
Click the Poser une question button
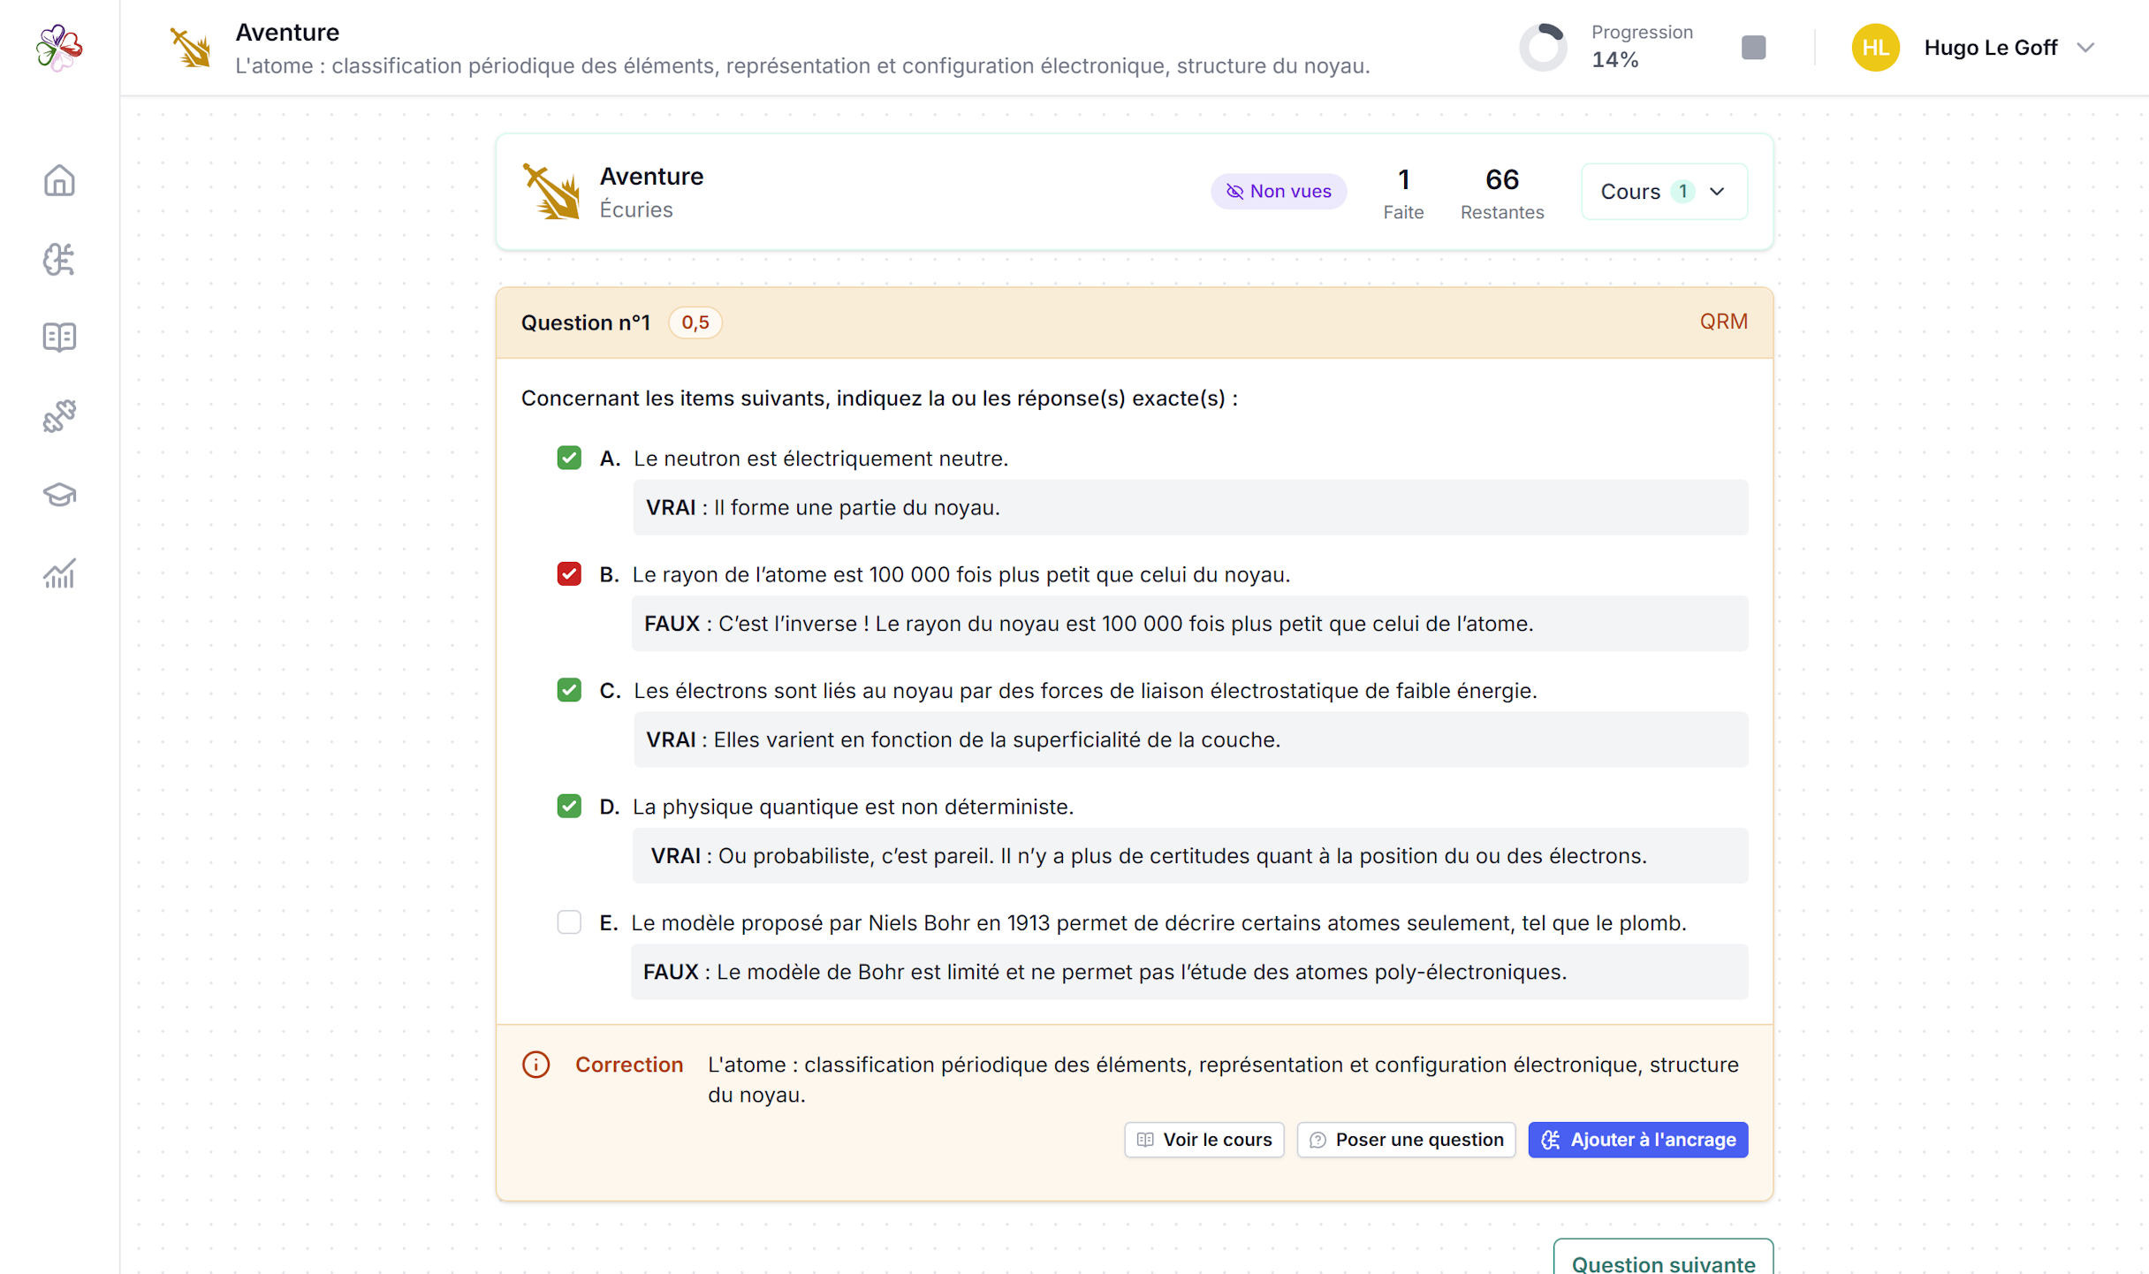point(1406,1140)
